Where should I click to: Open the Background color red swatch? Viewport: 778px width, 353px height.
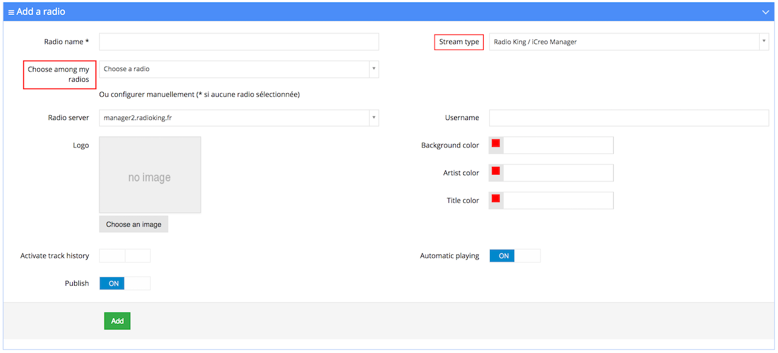pos(495,144)
